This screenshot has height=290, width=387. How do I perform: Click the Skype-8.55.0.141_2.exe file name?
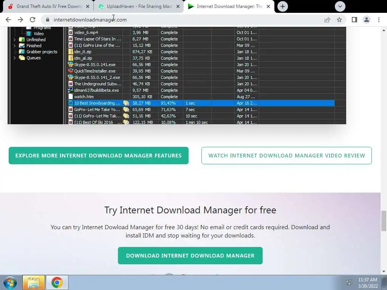tap(97, 77)
